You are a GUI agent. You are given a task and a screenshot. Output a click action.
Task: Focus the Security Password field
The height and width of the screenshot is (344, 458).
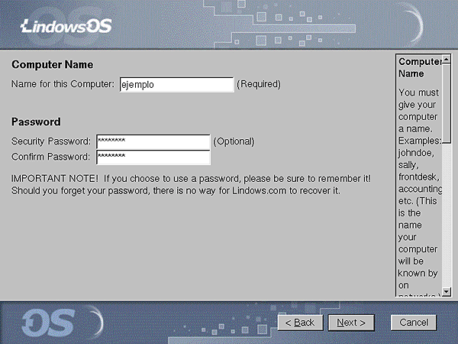pos(153,141)
